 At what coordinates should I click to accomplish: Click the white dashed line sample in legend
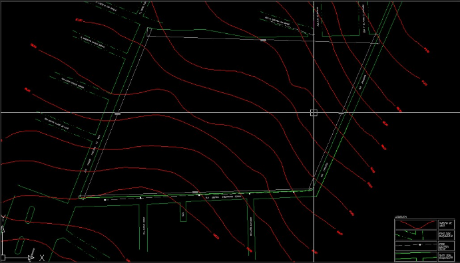415,245
